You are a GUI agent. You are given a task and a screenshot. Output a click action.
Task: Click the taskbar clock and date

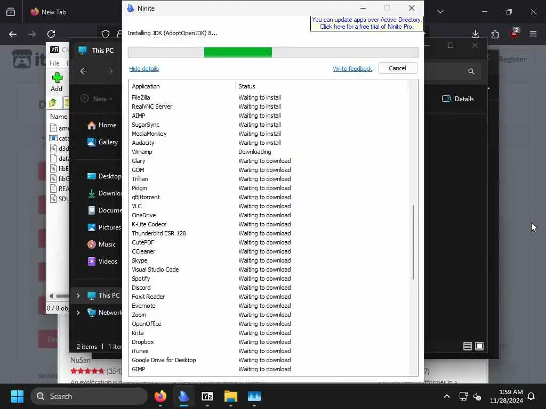tap(507, 396)
